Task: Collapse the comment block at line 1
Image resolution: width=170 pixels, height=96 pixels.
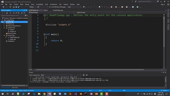Action: [44, 15]
